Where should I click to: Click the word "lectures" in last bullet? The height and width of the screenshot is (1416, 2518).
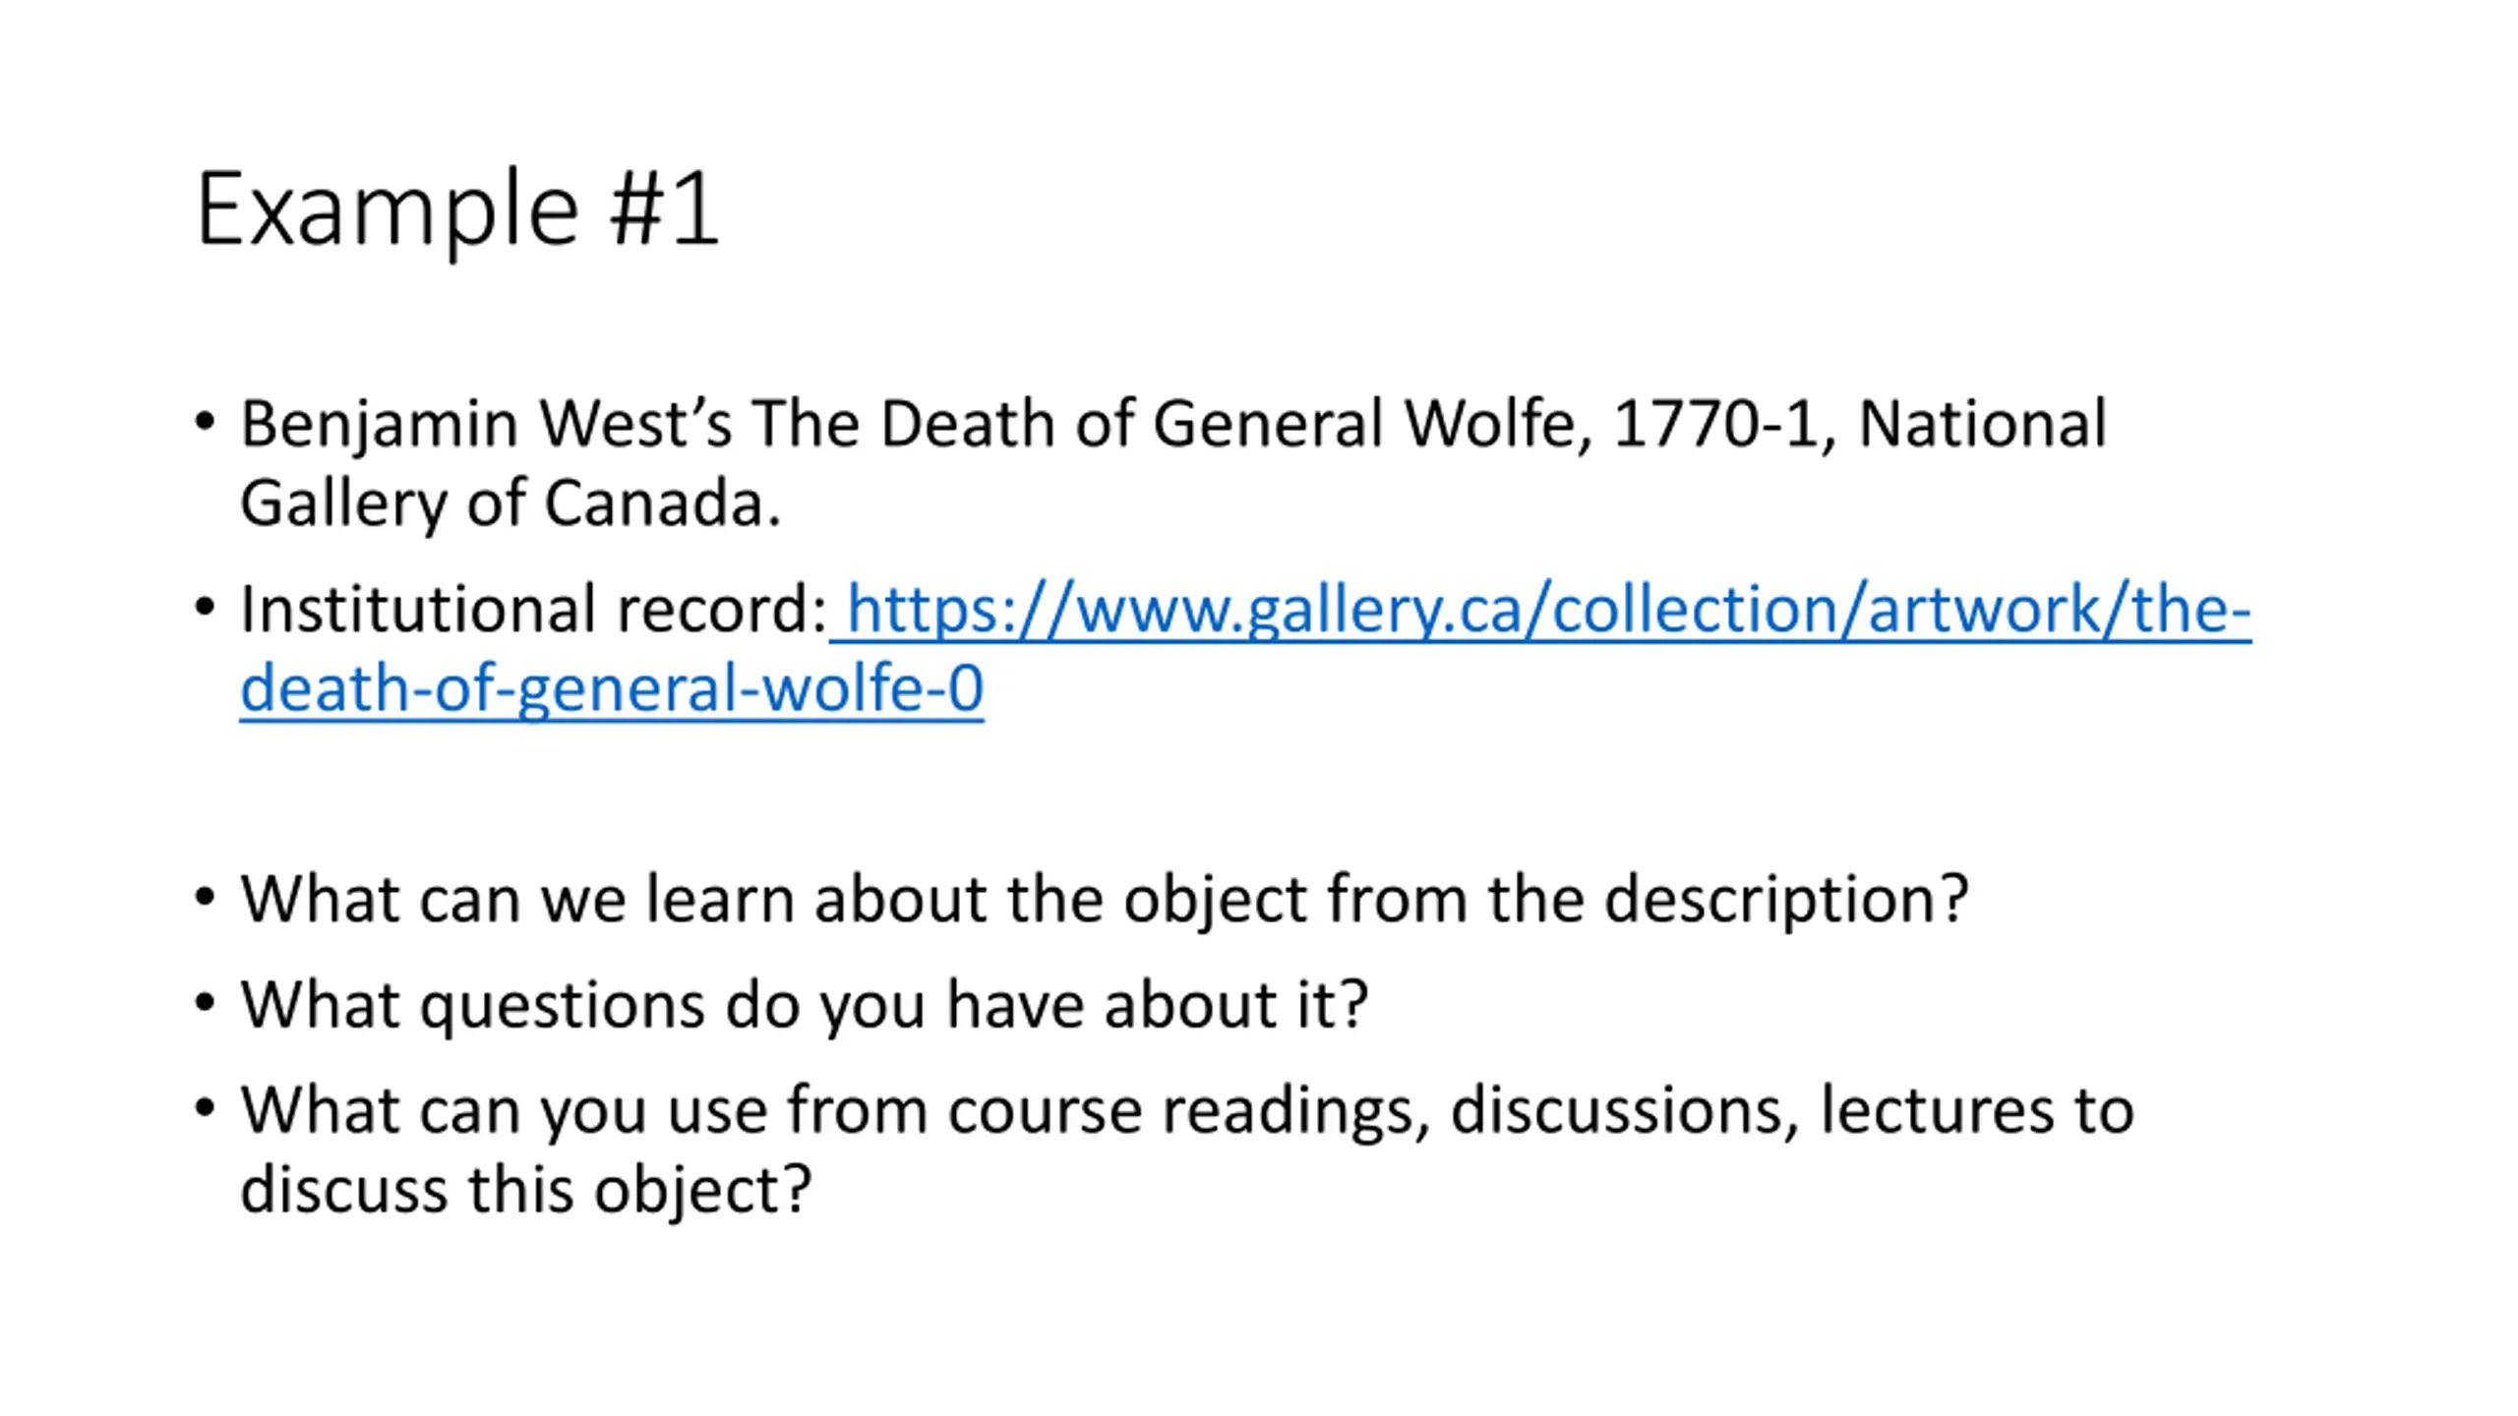[1937, 1111]
